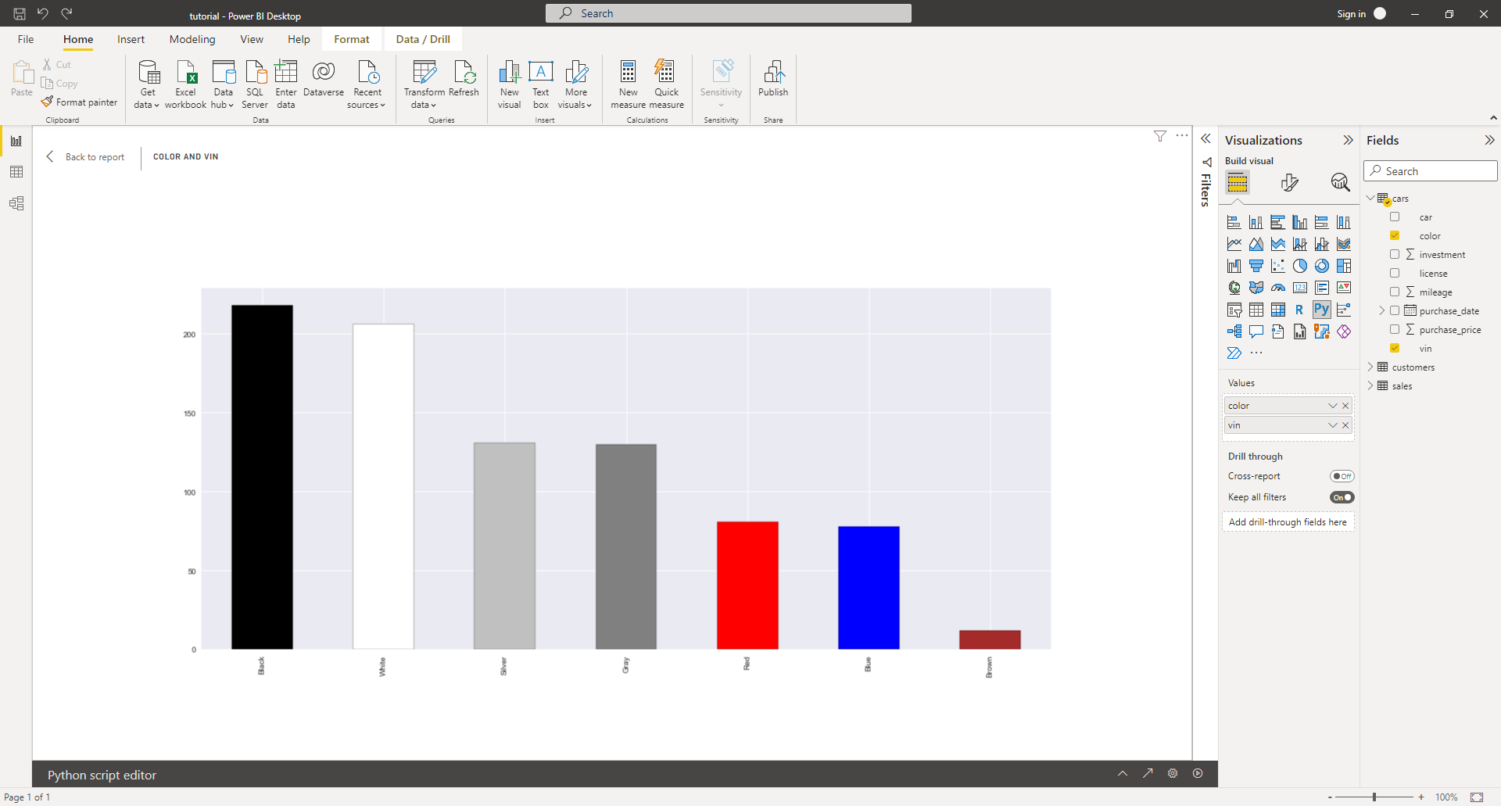
Task: Run the Python script in the editor
Action: click(x=1197, y=773)
